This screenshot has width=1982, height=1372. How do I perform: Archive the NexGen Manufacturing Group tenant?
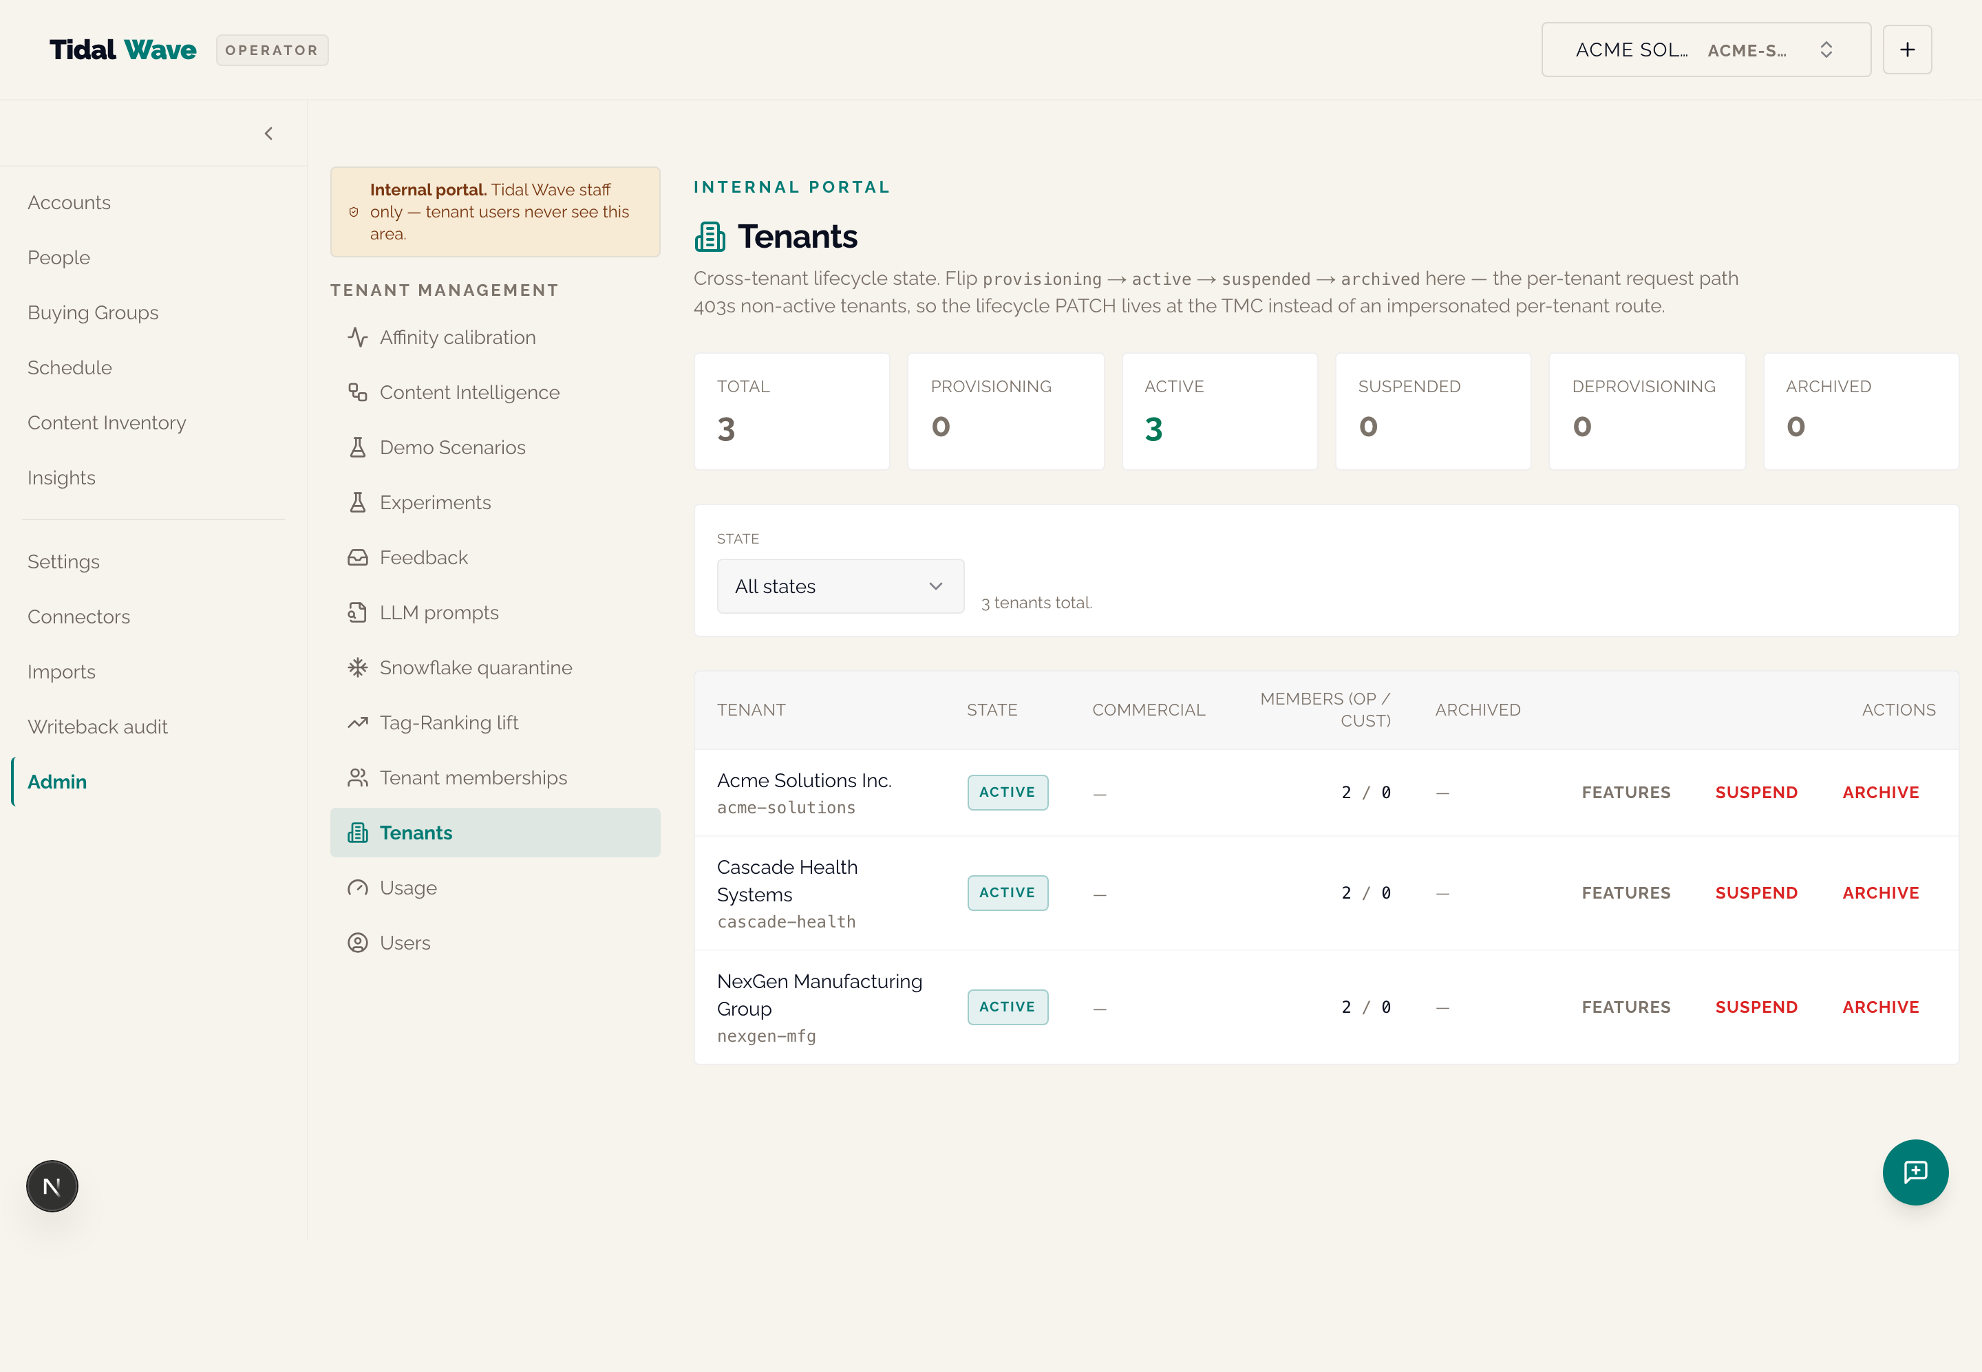point(1881,1007)
